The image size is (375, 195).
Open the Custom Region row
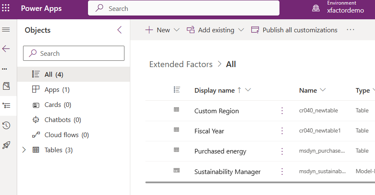coord(217,111)
